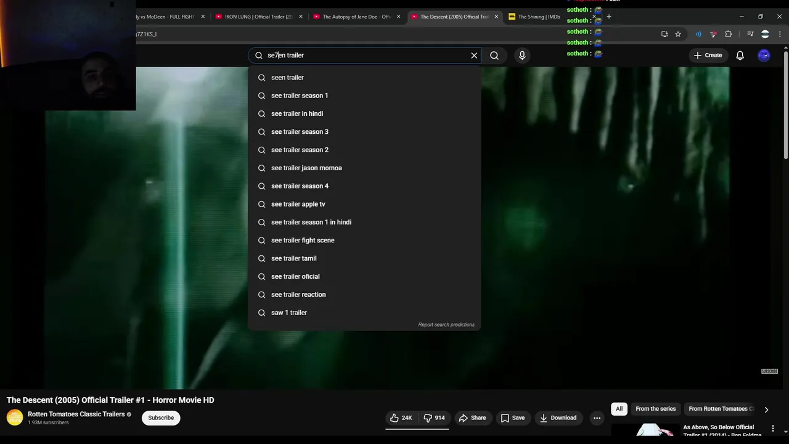This screenshot has height=444, width=789.
Task: Open the Chrome profile avatar
Action: coord(765,34)
